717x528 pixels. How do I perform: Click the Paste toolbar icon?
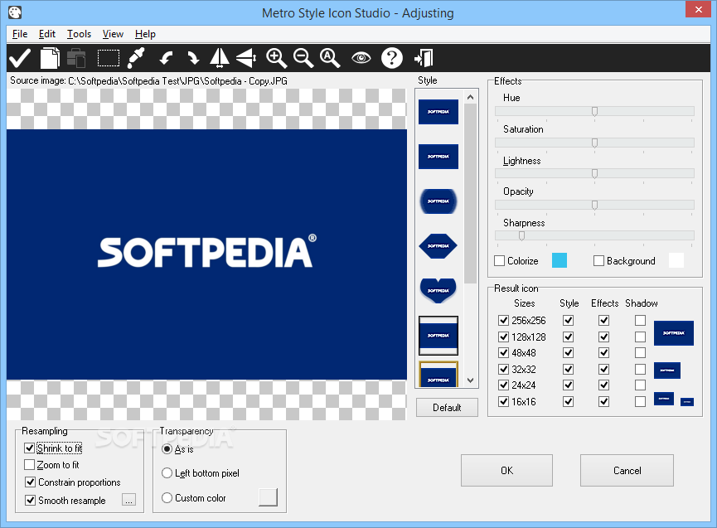point(76,58)
